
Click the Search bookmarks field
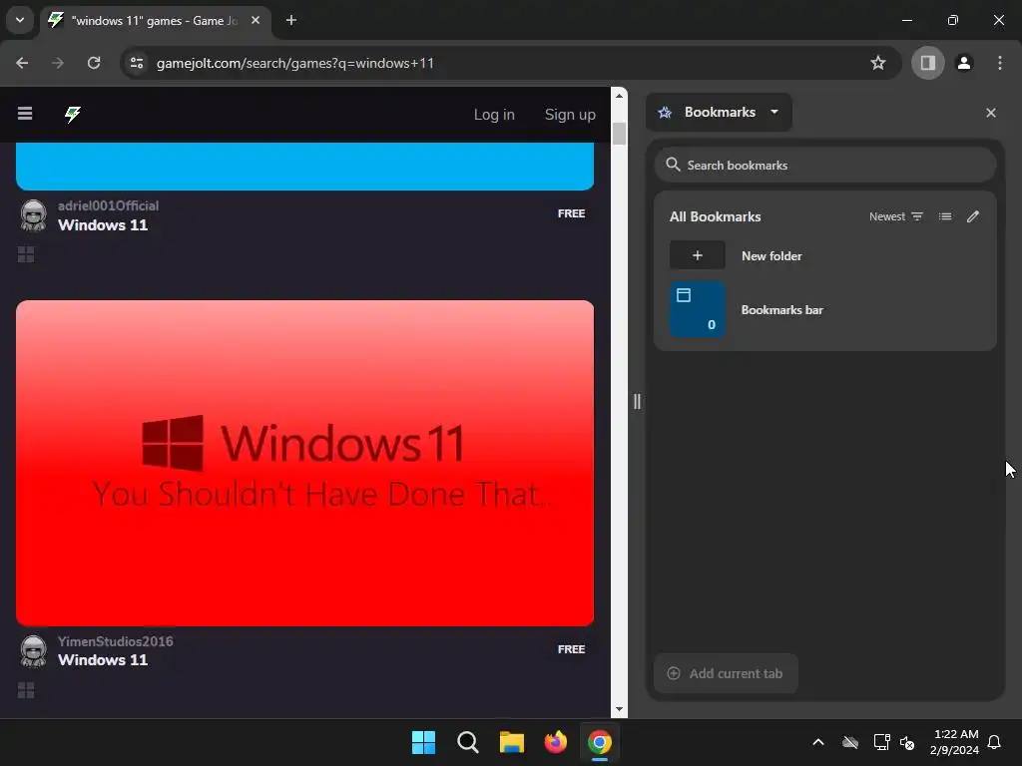point(825,165)
